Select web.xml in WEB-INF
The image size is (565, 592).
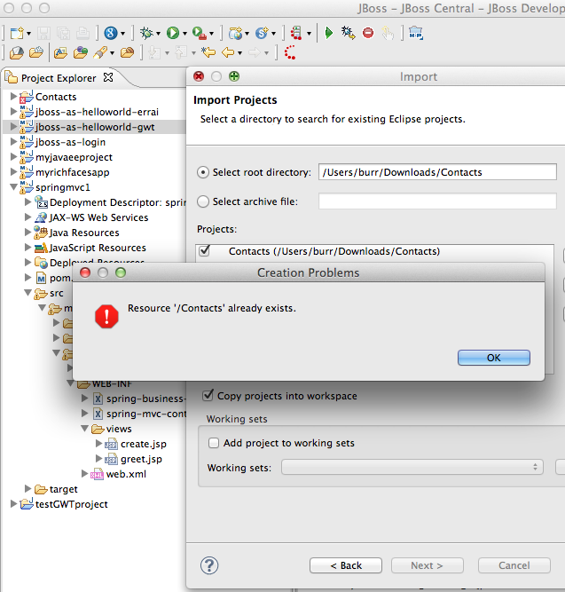126,474
